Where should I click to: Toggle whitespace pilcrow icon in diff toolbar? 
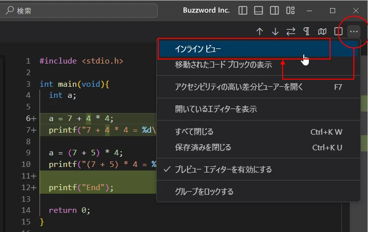click(306, 31)
